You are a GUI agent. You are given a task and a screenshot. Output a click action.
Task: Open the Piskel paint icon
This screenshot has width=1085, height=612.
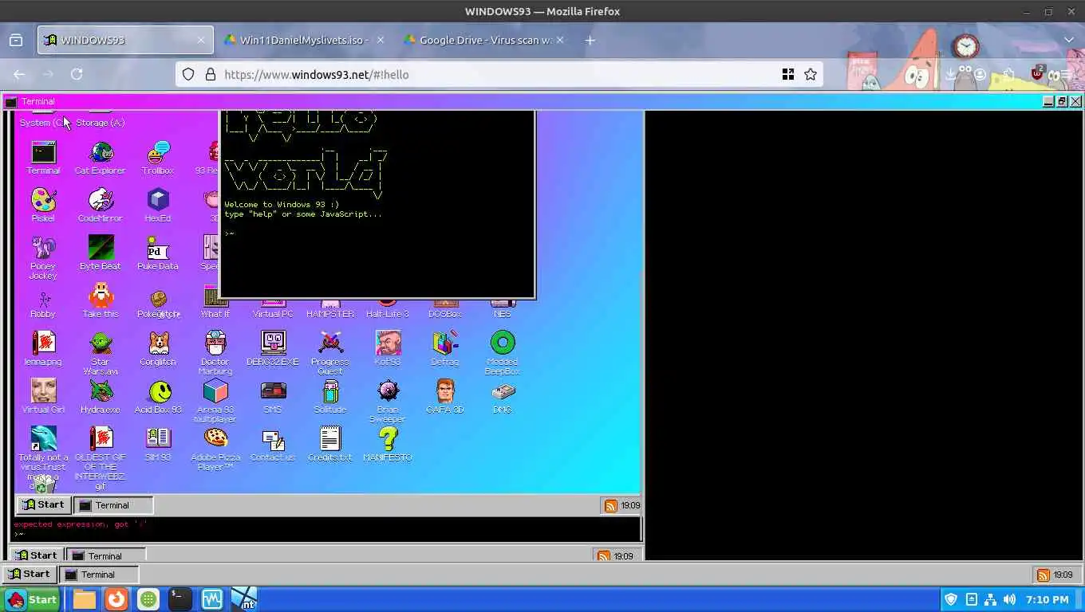point(43,206)
